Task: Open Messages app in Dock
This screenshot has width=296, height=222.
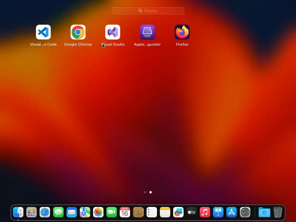Action: pos(58,212)
